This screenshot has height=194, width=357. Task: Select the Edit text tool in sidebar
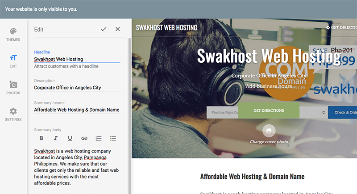pos(13,61)
